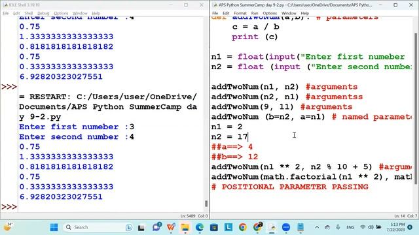Click 'Ln: 5489' status in IDLE Shell
The width and height of the screenshot is (419, 235).
[x=188, y=216]
